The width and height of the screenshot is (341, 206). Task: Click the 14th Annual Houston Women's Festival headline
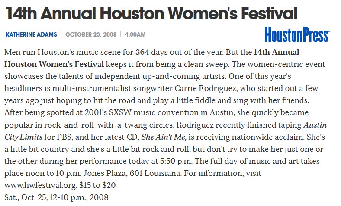(151, 14)
